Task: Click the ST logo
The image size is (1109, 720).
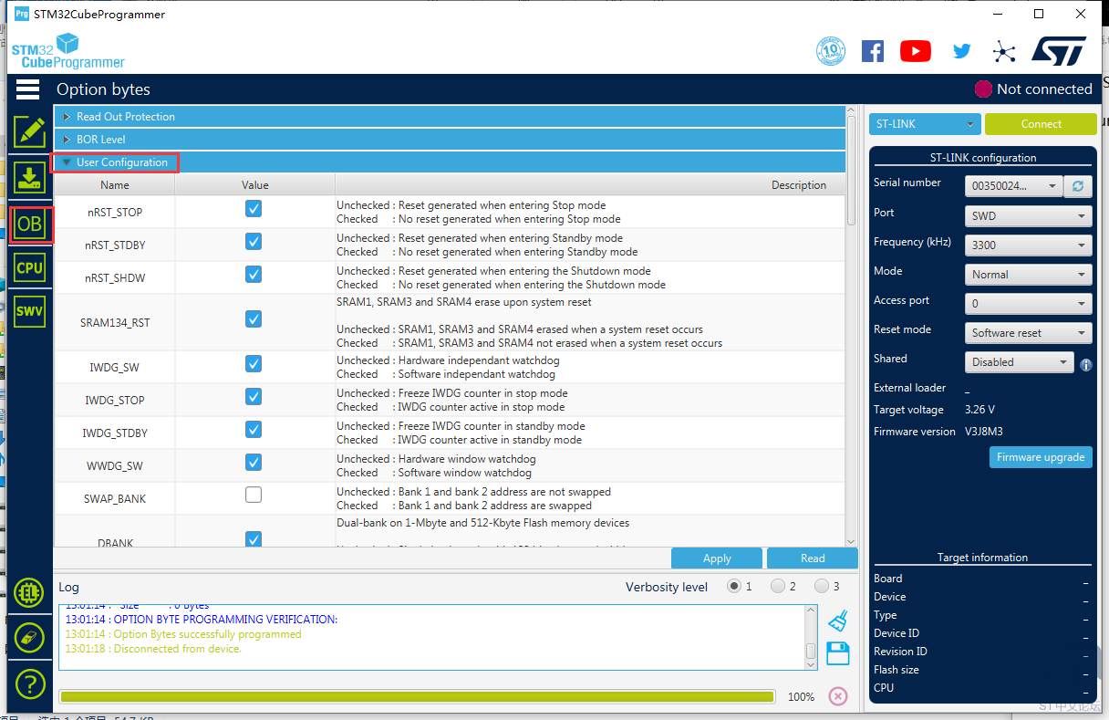Action: click(x=1059, y=51)
